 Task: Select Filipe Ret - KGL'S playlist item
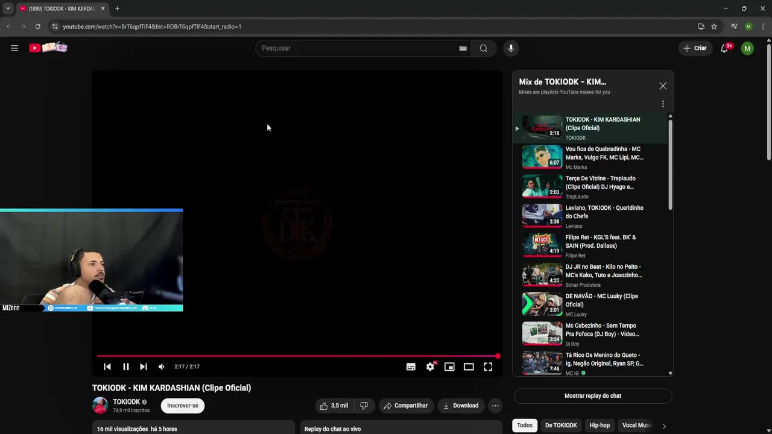coord(591,246)
